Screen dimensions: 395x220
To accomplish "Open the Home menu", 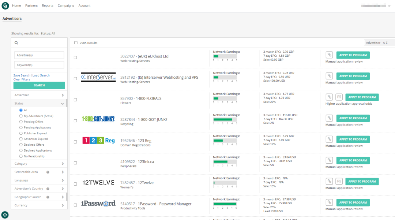I will tap(16, 5).
